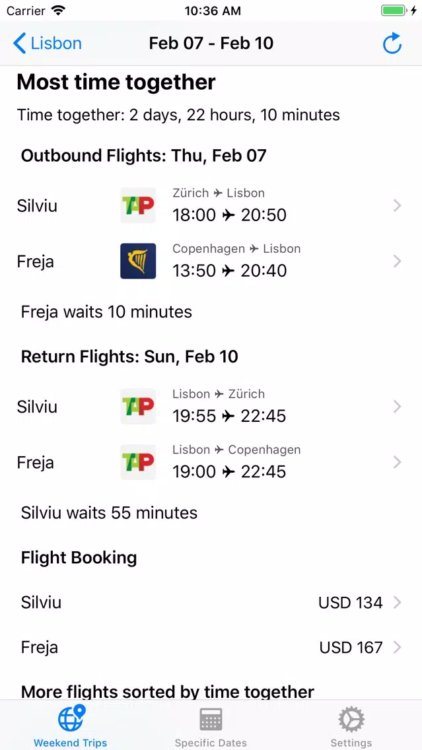Tap Ryanair logo on Freja's outbound flight
Screen dimensions: 422x750
tap(138, 261)
